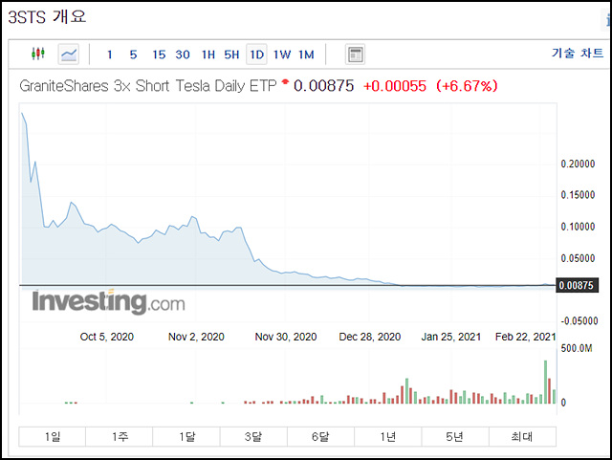Image resolution: width=612 pixels, height=460 pixels.
Task: Click the Jan 25, 2021 date label
Action: [x=450, y=337]
